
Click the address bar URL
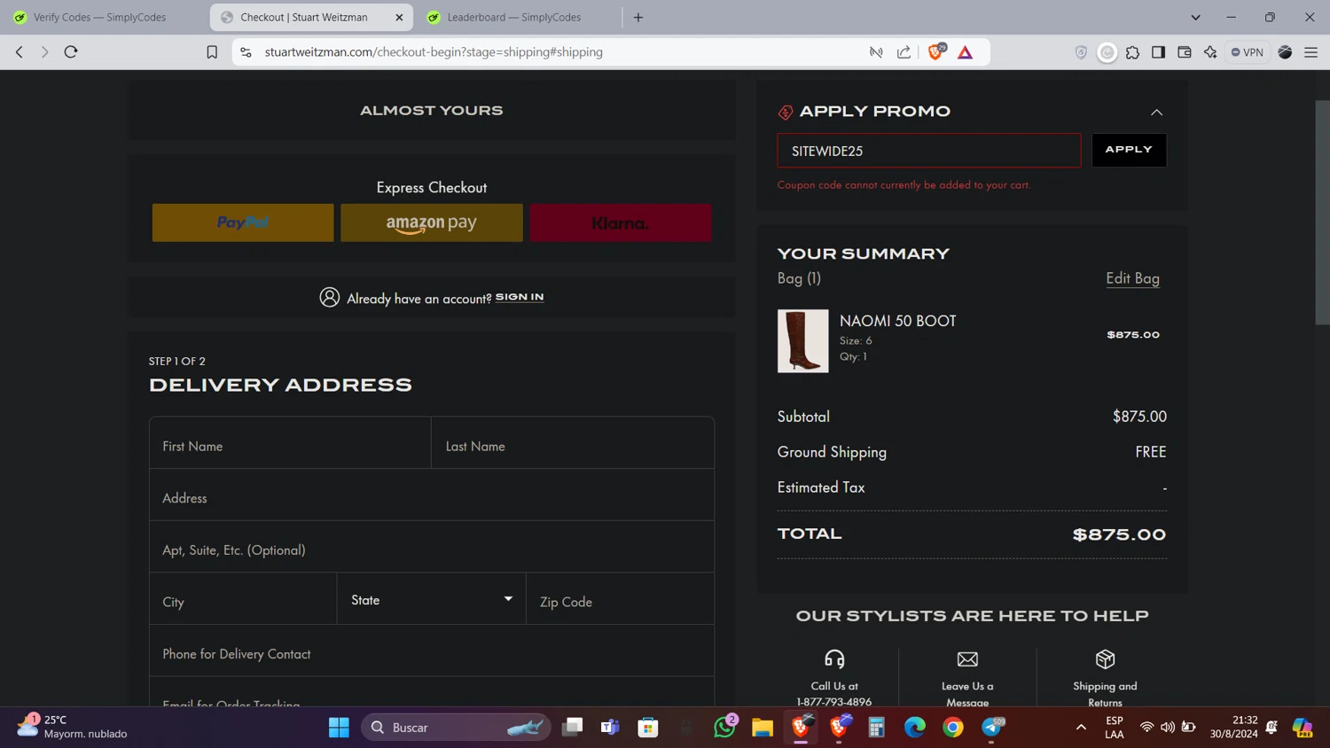434,52
